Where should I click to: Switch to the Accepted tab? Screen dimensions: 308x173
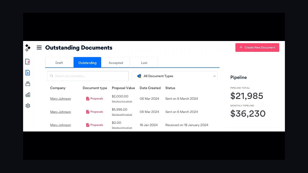pyautogui.click(x=116, y=63)
